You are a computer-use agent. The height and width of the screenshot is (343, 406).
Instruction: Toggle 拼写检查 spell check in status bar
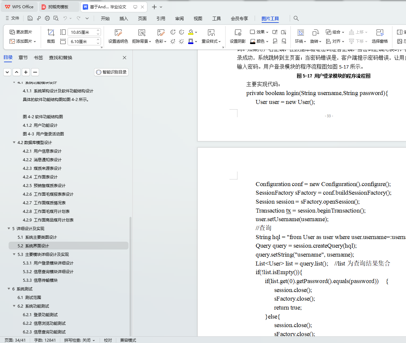click(79, 340)
